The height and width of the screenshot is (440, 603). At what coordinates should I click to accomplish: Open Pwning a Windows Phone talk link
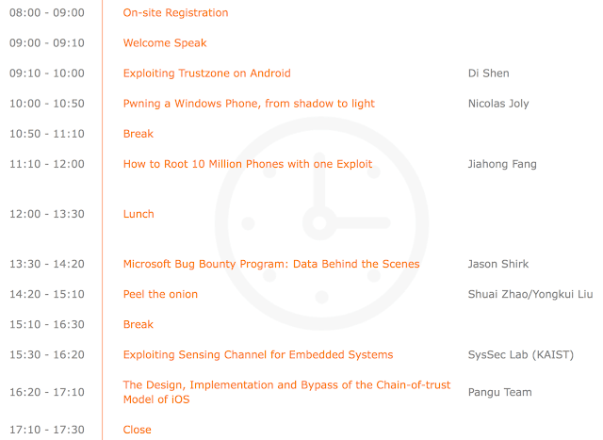pos(249,104)
